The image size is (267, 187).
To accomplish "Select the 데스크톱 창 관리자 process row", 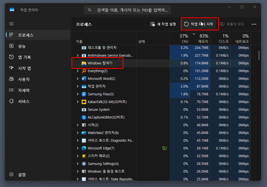I will (161, 48).
